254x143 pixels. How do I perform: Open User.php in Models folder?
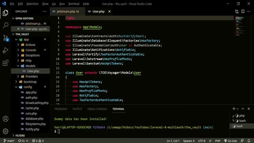[x=30, y=71]
